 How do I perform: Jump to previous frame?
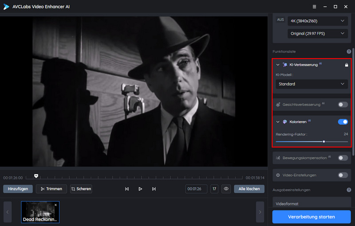pos(127,189)
